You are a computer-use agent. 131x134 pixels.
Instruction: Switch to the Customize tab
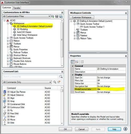[7, 8]
